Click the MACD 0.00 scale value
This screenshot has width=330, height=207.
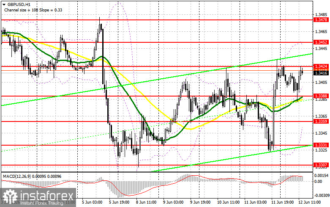click(x=318, y=182)
